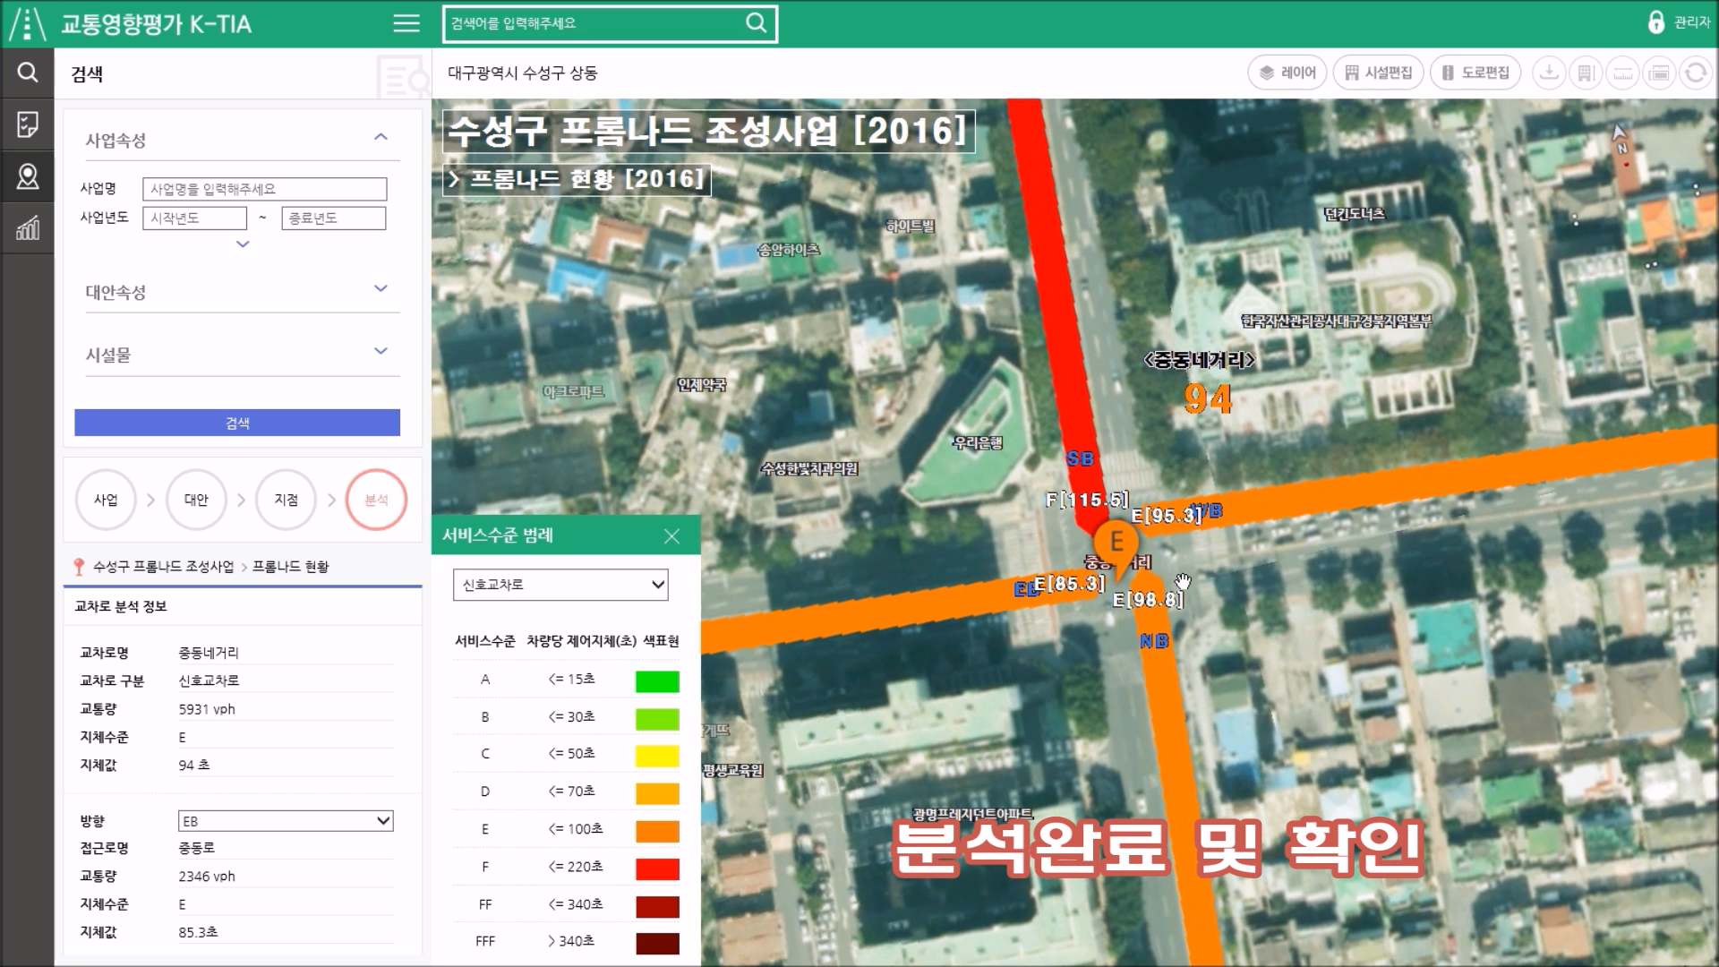The width and height of the screenshot is (1719, 967).
Task: Click the 2346 vph approach volume value
Action: (x=207, y=877)
